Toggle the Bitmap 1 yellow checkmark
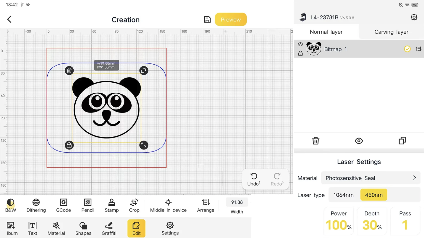The width and height of the screenshot is (424, 238). [x=407, y=49]
